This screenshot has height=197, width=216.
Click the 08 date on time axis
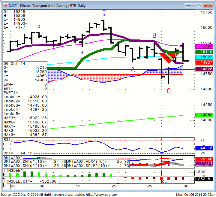coord(42,186)
